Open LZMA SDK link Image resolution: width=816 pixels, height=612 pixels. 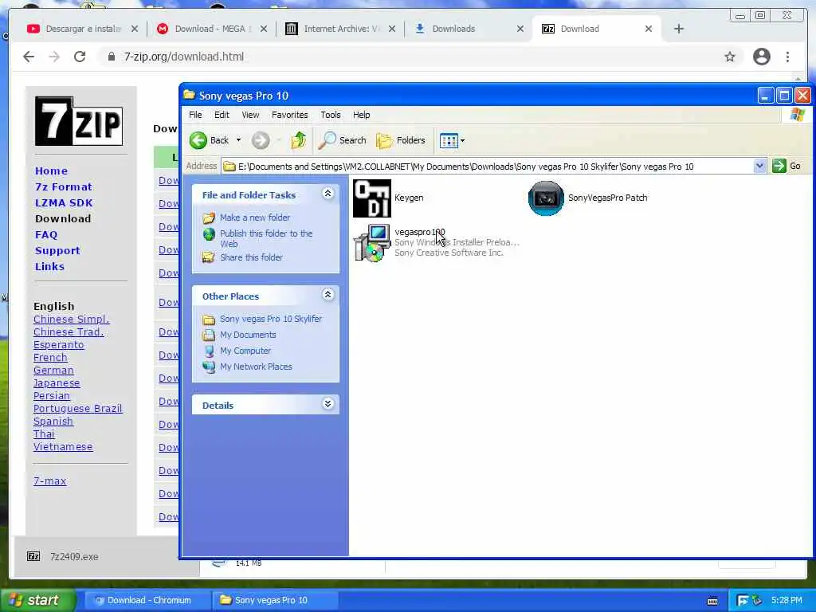(x=64, y=203)
